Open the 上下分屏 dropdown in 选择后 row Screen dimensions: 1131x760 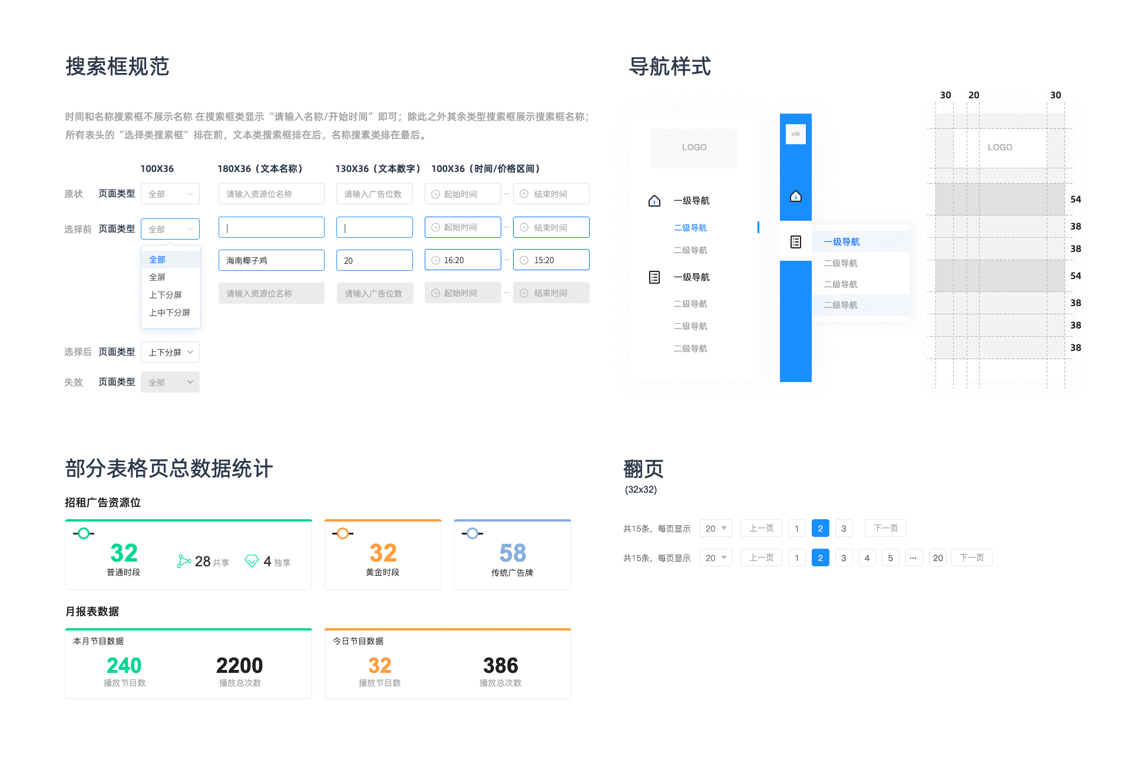[170, 352]
